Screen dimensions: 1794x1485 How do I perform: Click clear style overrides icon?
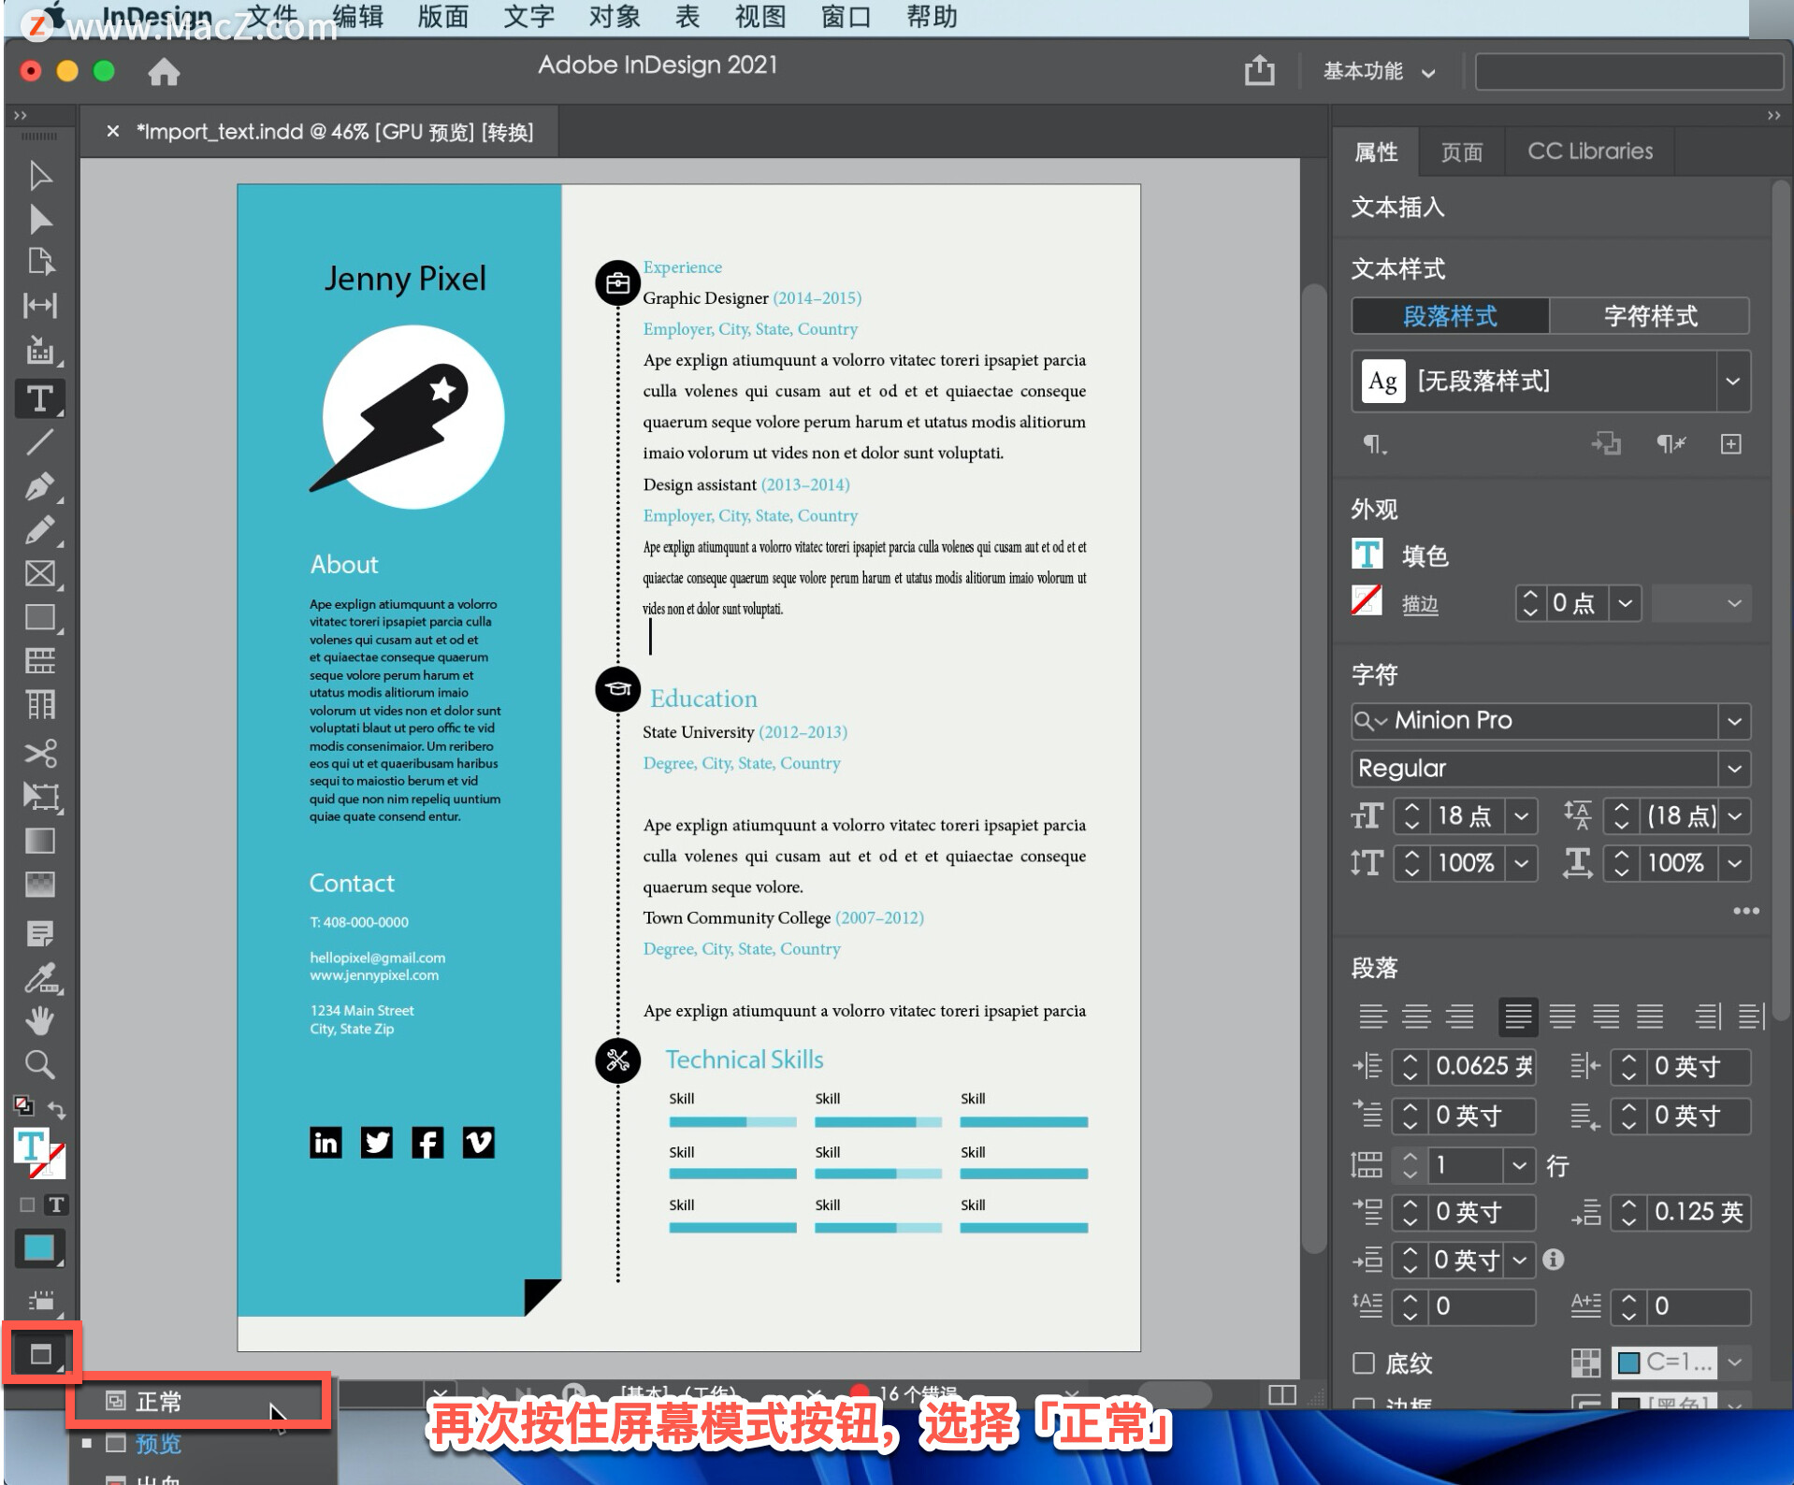click(x=1671, y=444)
